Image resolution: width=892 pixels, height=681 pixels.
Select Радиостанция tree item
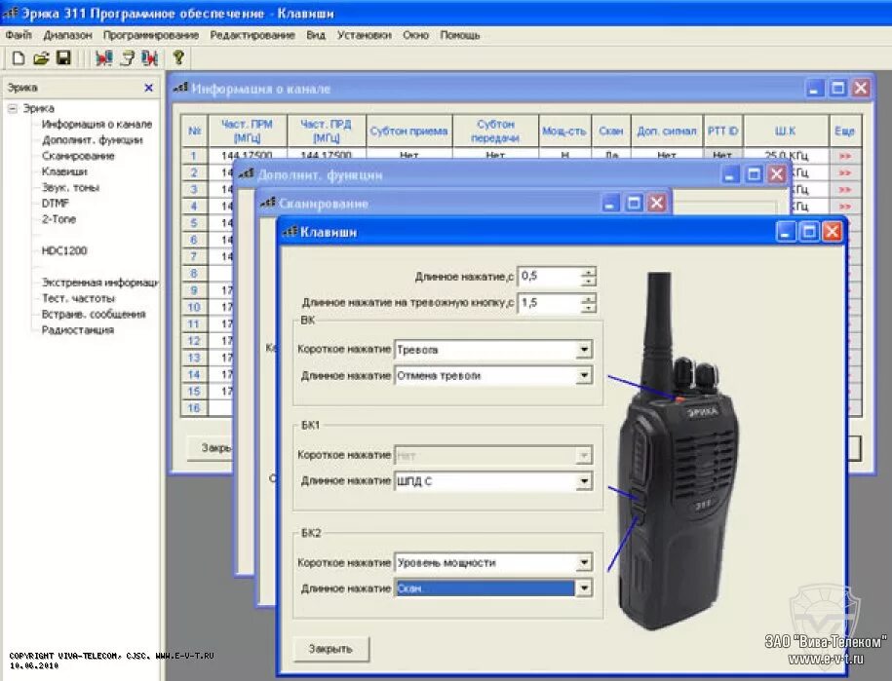[78, 330]
